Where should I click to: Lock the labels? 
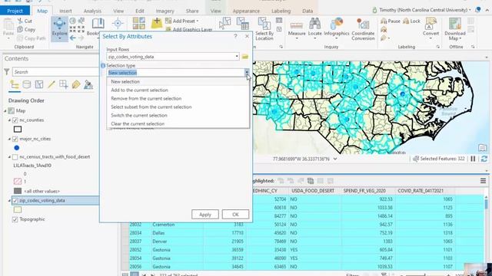[x=411, y=21]
